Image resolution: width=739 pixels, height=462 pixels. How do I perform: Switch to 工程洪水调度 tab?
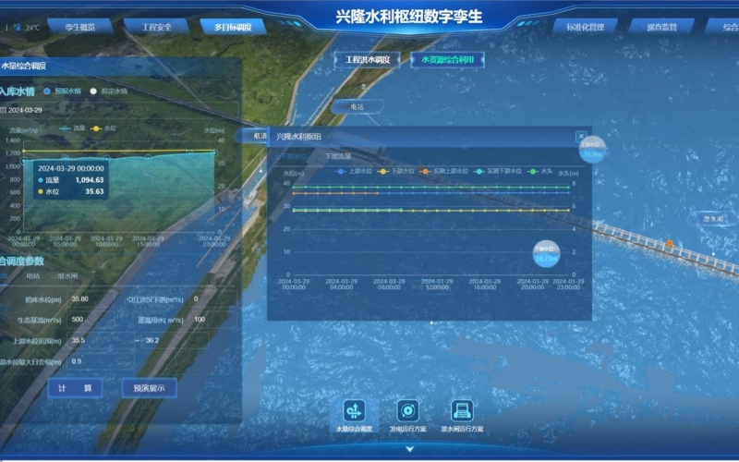[x=368, y=60]
